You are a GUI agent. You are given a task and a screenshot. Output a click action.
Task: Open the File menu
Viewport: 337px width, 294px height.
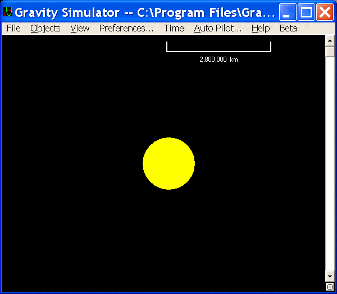click(13, 29)
